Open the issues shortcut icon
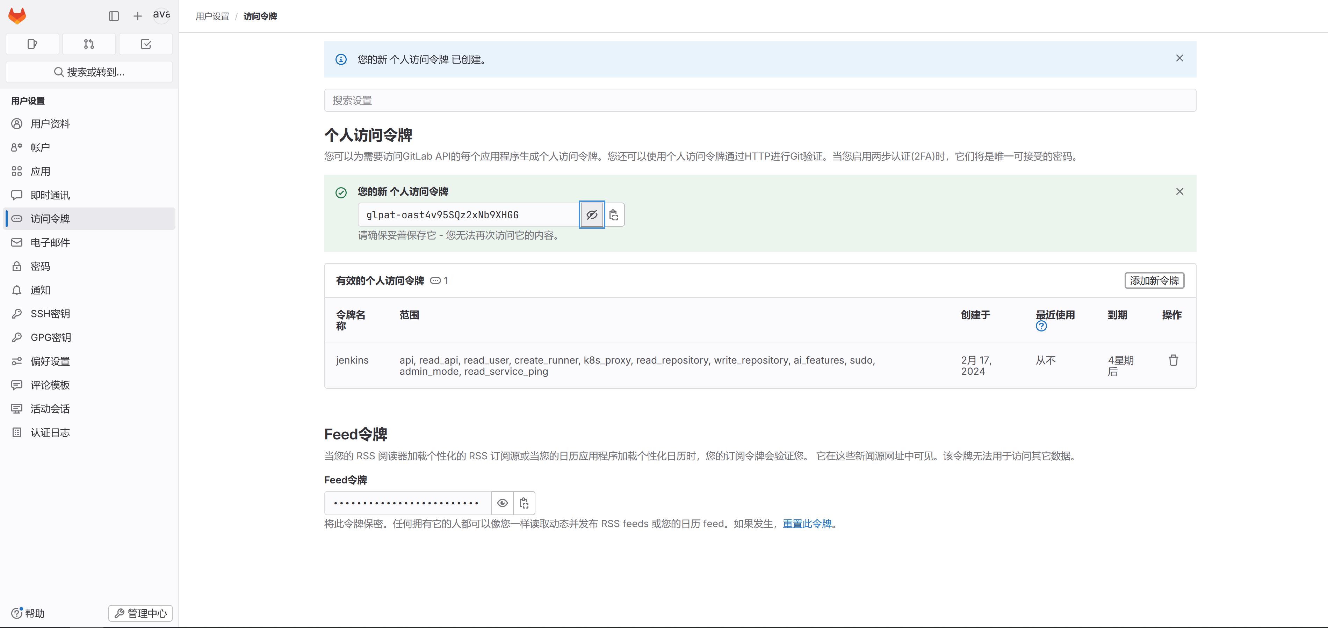 coord(33,44)
